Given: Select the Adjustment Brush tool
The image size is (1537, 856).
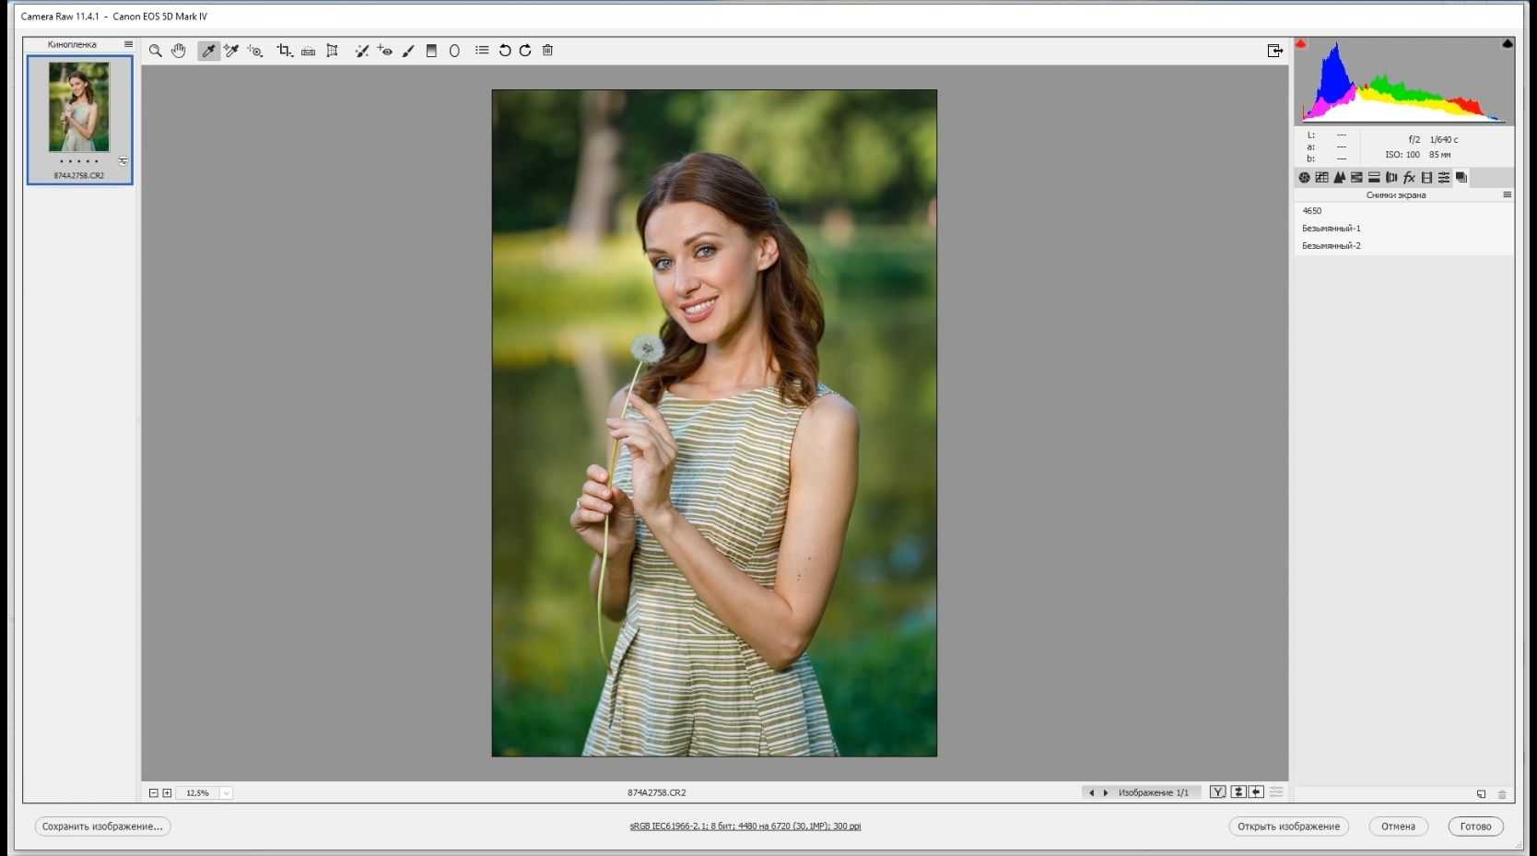Looking at the screenshot, I should pos(408,51).
